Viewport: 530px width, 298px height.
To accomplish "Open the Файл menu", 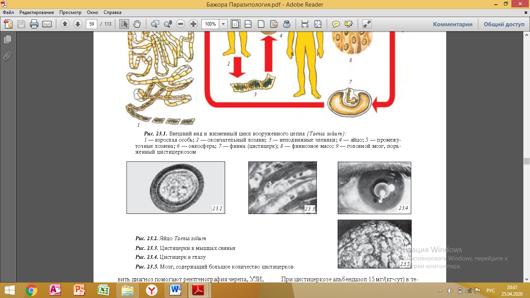I will click(x=8, y=12).
